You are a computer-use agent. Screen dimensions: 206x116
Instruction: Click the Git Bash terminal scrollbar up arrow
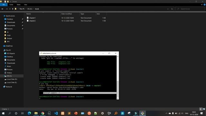117,57
